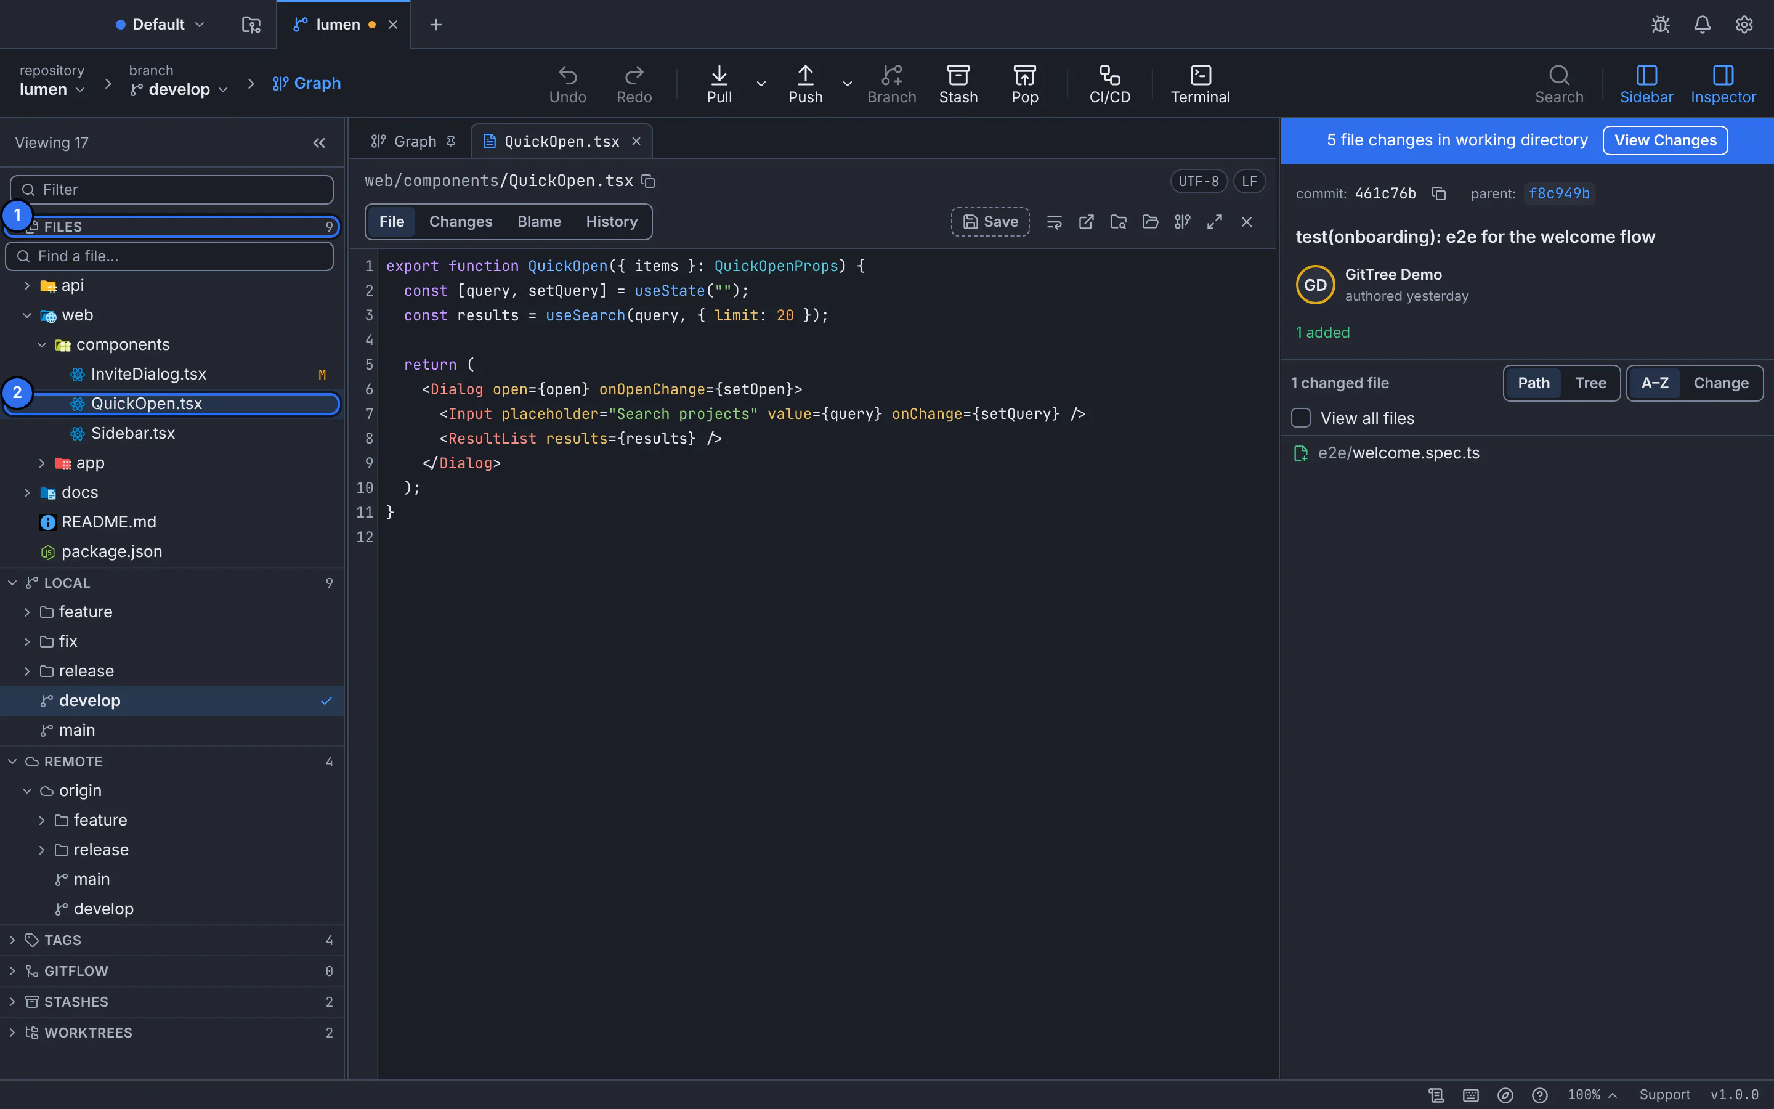Expand the file editor to fullscreen
The width and height of the screenshot is (1774, 1109).
pos(1215,222)
